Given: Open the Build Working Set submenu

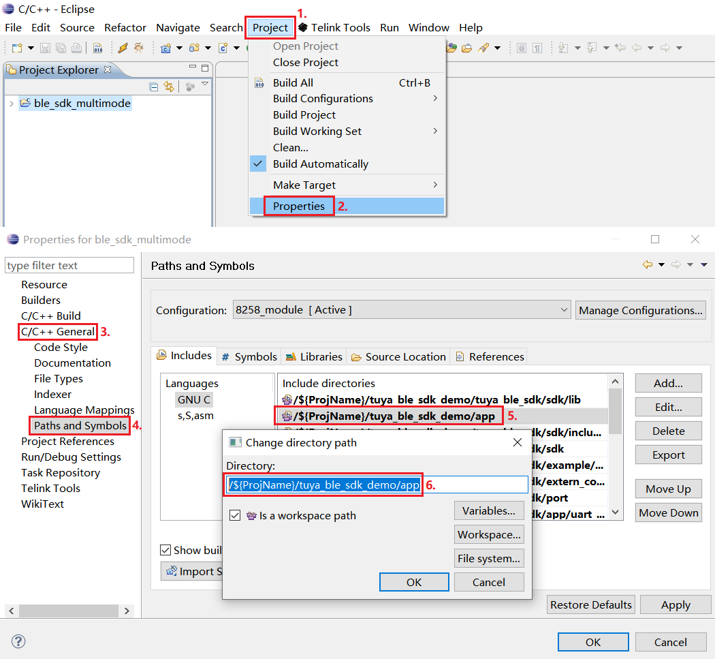Looking at the screenshot, I should click(x=347, y=132).
